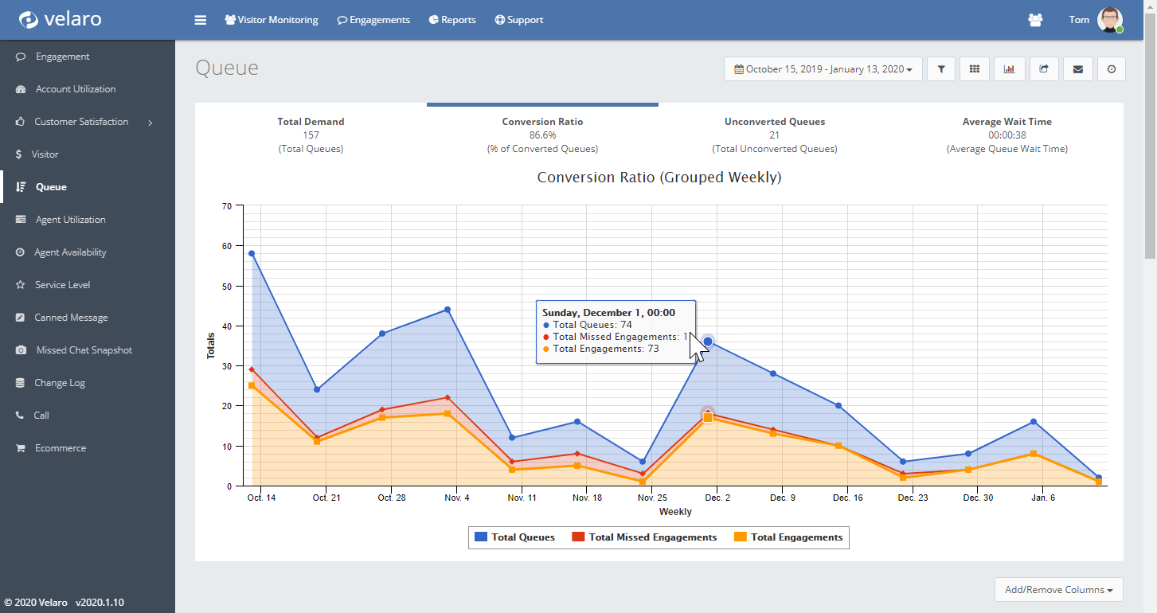Screen dimensions: 1157x613
Task: Click the Oct. 14 Total Queues data point
Action: pos(252,253)
